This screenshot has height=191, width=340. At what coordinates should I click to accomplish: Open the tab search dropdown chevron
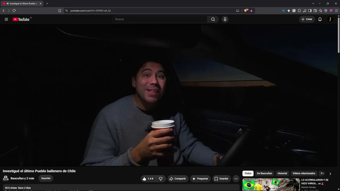[x=313, y=3]
